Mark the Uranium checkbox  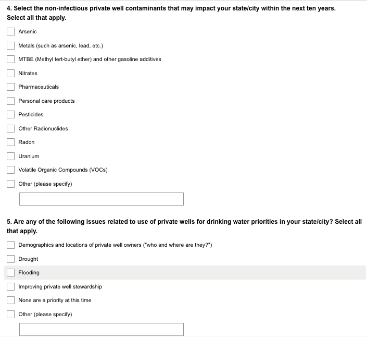[x=10, y=156]
